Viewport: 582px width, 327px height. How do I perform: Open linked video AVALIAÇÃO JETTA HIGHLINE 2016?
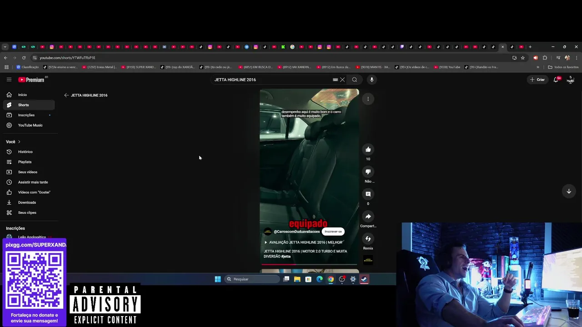click(303, 243)
